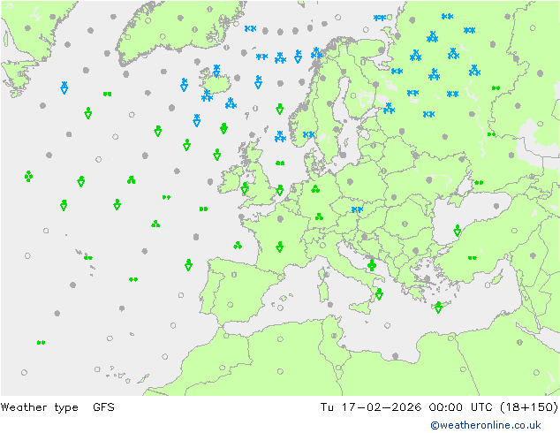Select the green shower symbol off northwest Spain
This screenshot has width=560, height=433.
(x=188, y=265)
